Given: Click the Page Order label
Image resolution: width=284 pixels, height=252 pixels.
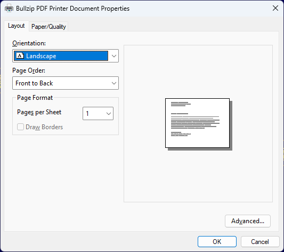Looking at the screenshot, I should [29, 70].
